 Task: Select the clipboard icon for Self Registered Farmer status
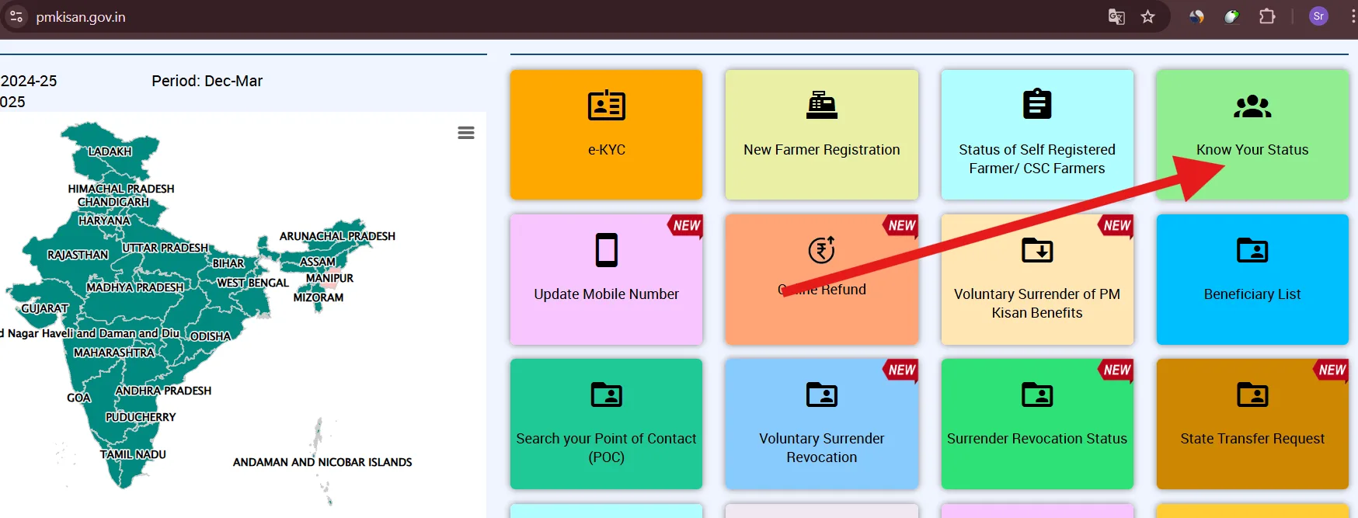(1037, 104)
